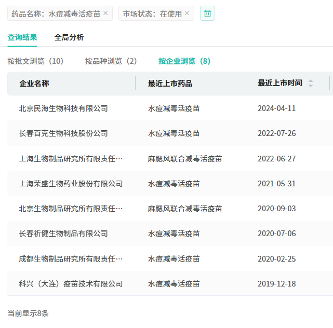The image size is (333, 328).
Task: Open the 全局分析 tab
Action: pyautogui.click(x=69, y=37)
